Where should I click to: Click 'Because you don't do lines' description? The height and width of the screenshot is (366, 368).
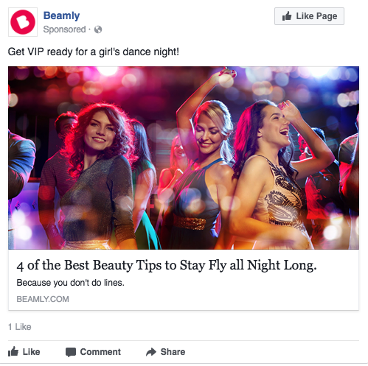tap(70, 283)
